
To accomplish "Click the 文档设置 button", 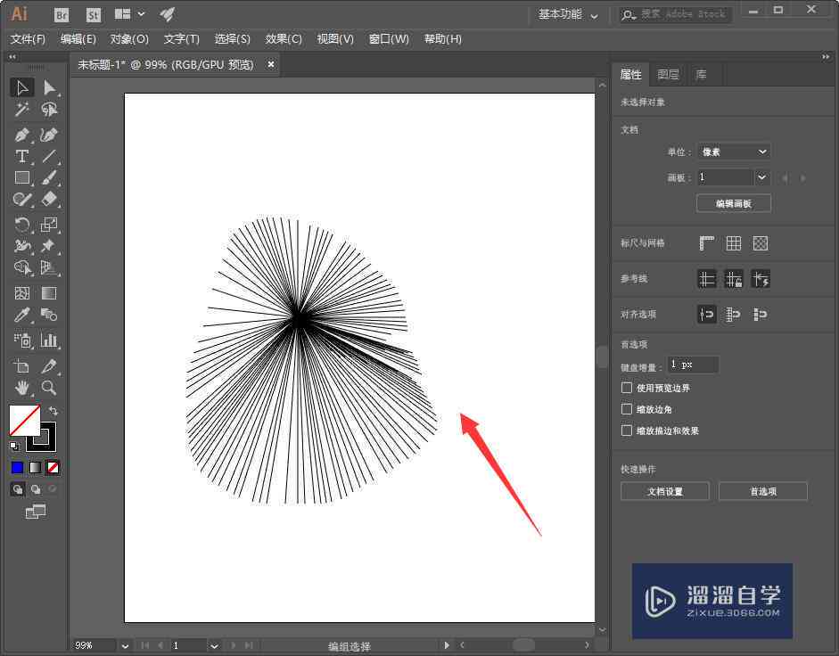I will [x=665, y=491].
